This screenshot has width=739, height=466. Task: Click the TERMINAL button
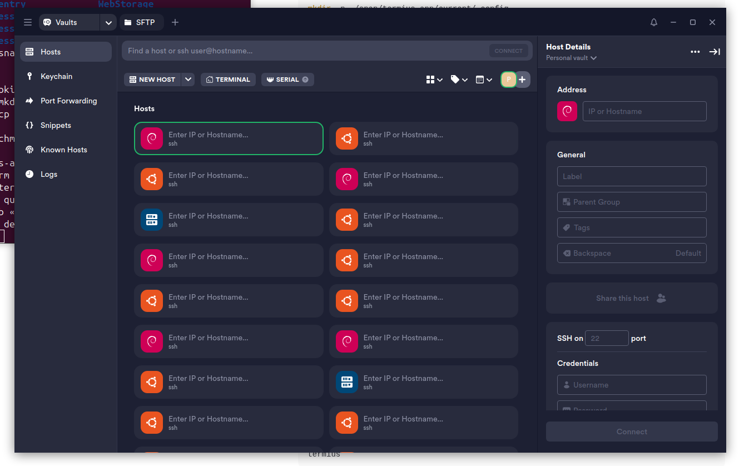click(x=228, y=80)
